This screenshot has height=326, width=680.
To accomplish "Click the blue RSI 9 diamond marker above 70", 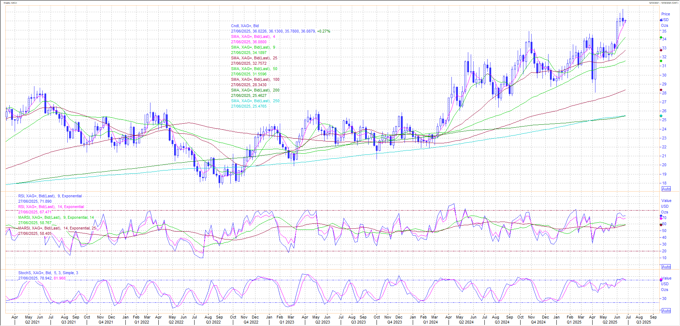I will pyautogui.click(x=661, y=216).
